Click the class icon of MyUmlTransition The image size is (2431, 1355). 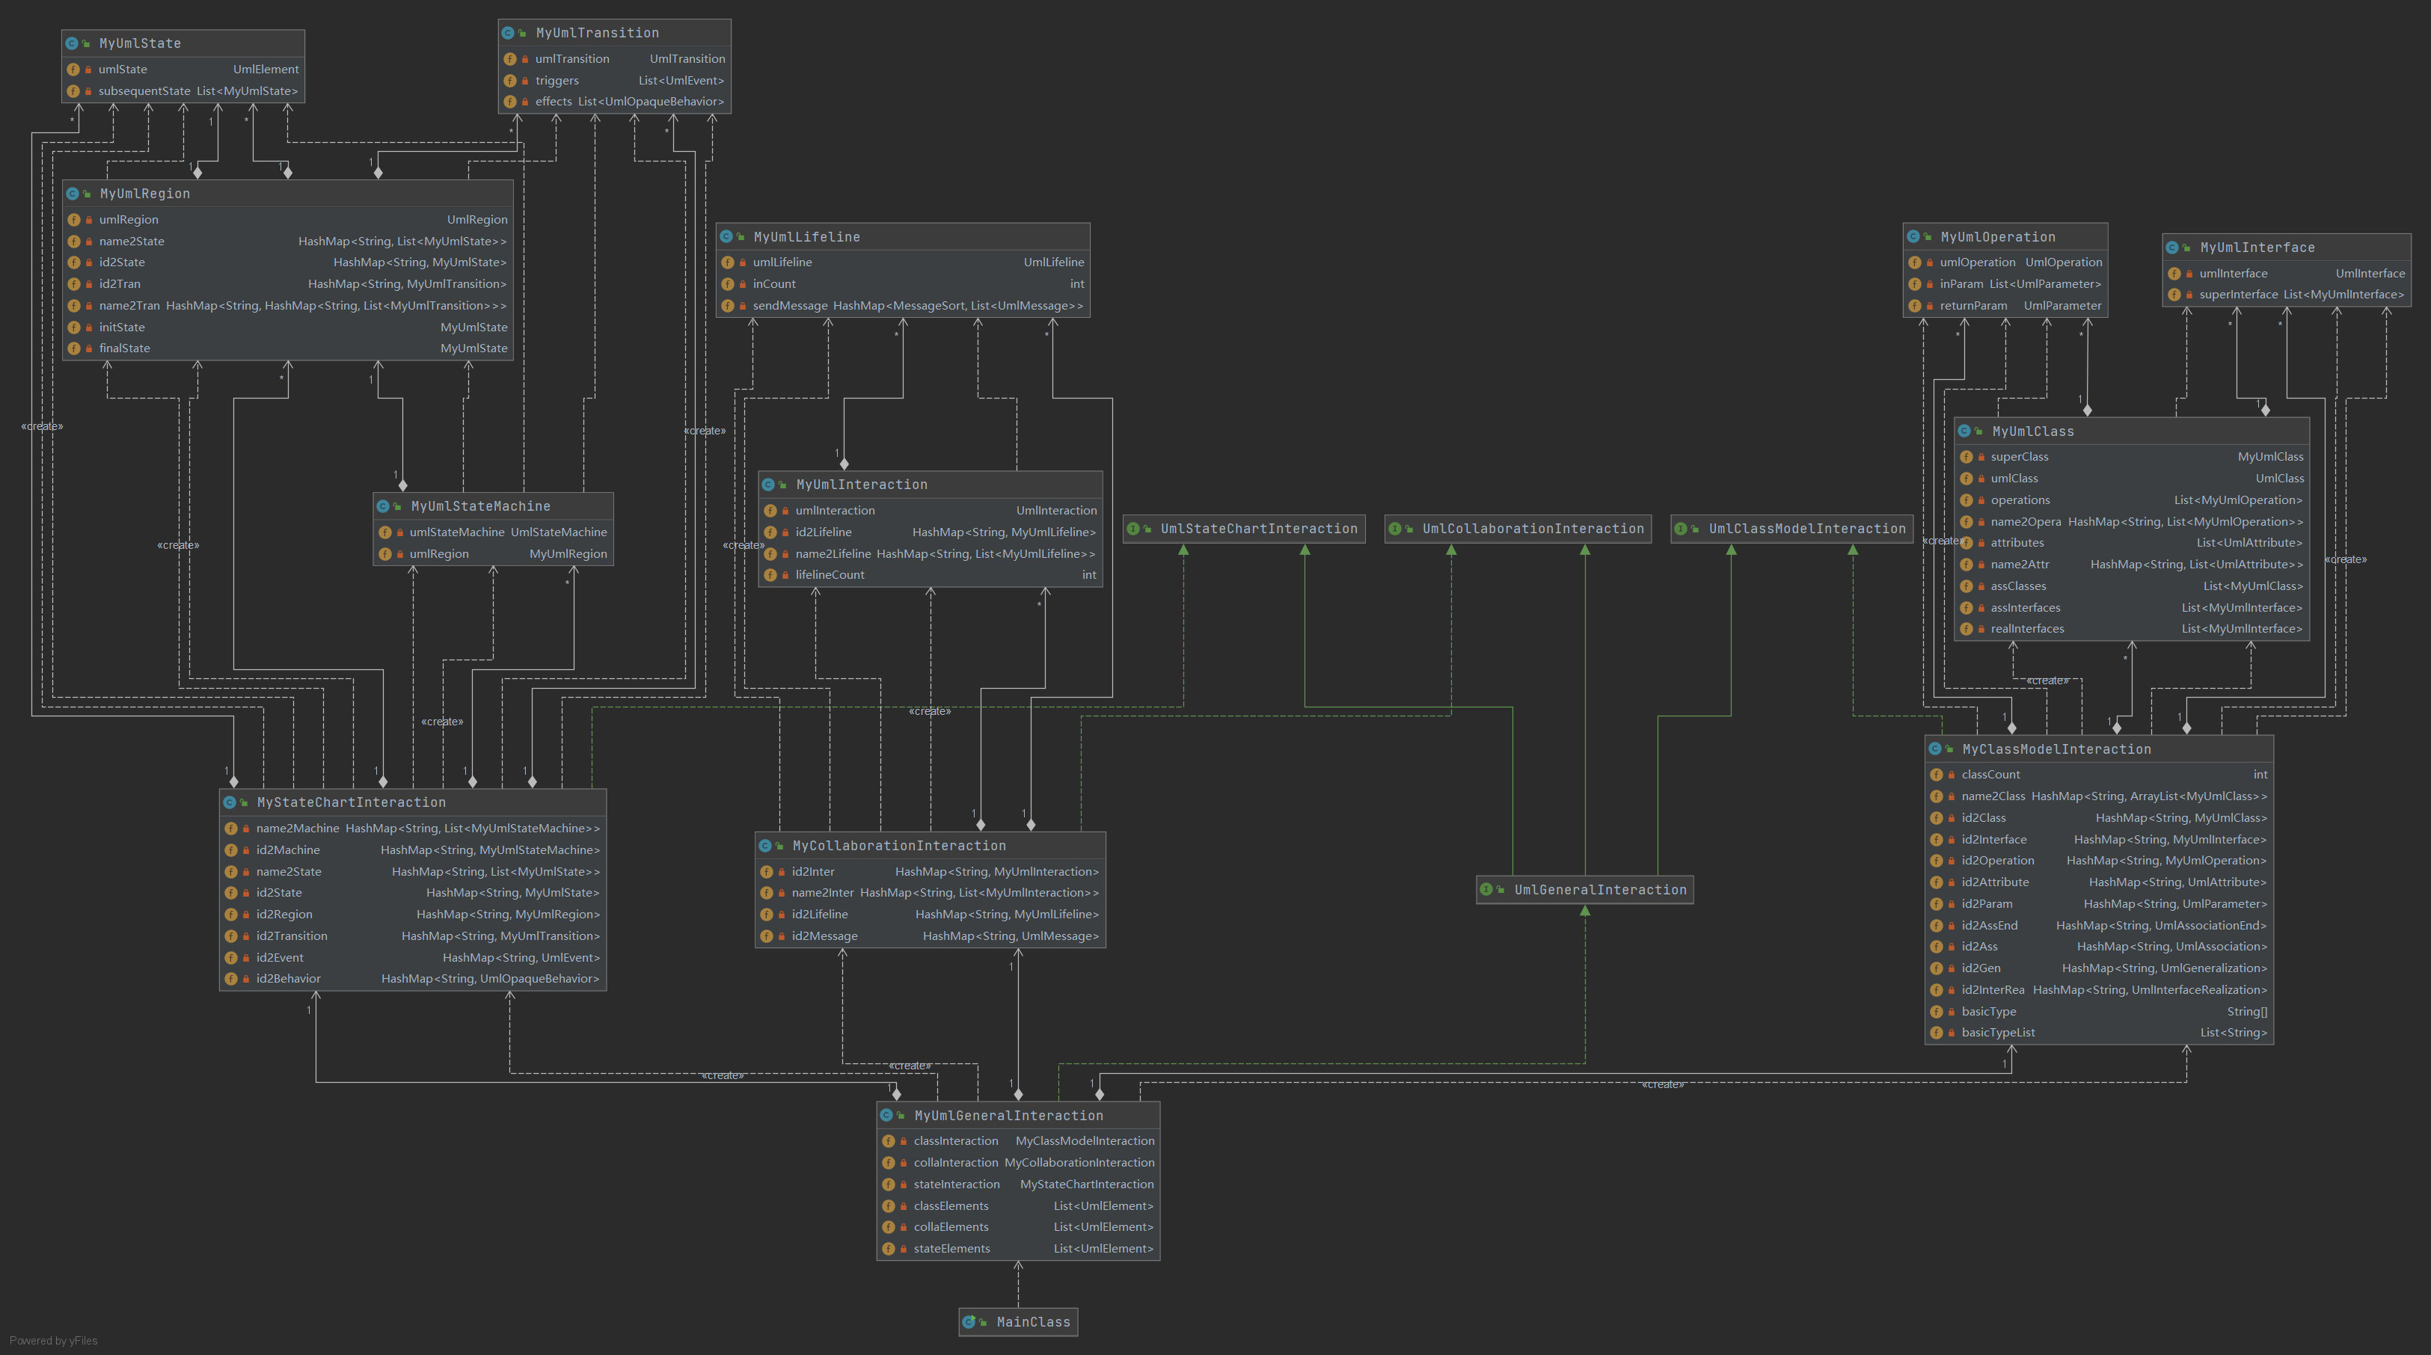pos(508,33)
